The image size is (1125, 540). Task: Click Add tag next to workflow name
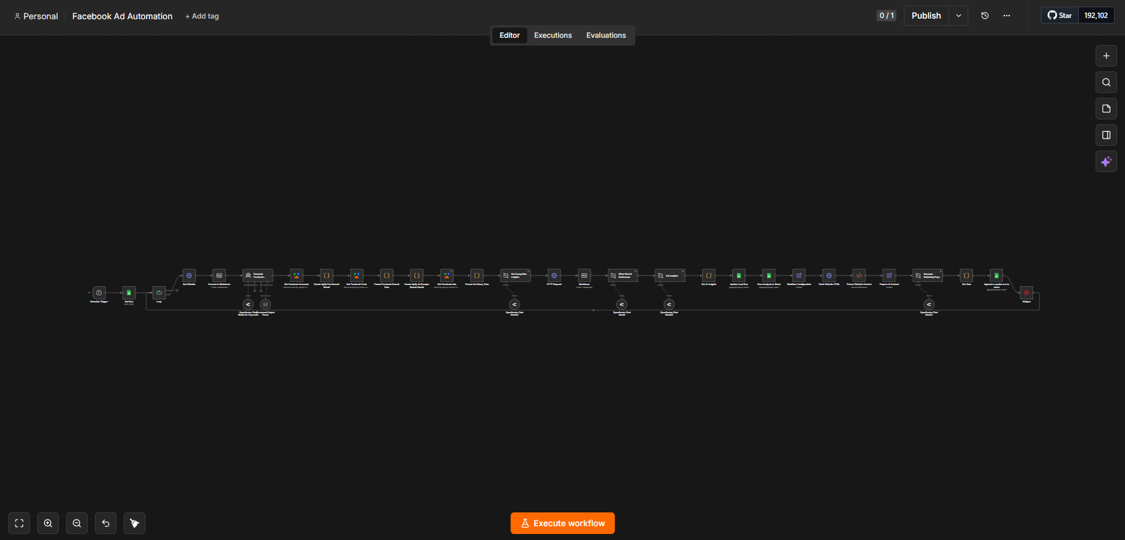pos(202,16)
